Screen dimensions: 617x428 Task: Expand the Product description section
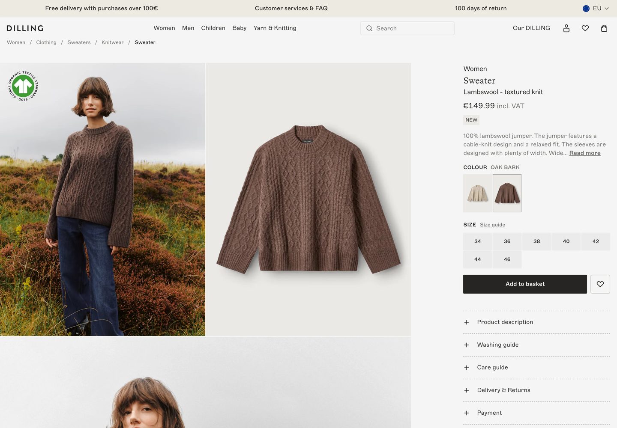(x=536, y=322)
